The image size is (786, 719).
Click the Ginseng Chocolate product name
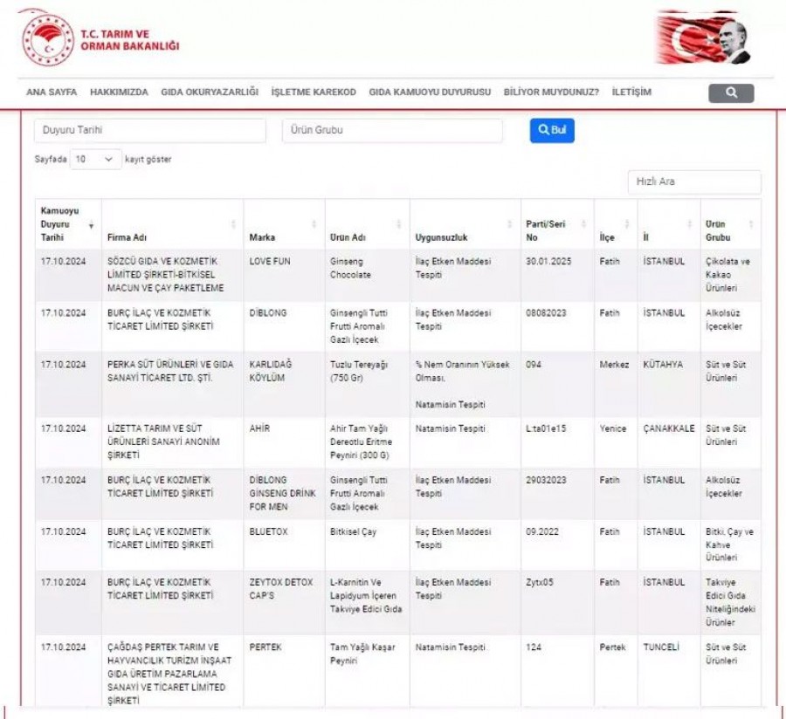tap(350, 268)
